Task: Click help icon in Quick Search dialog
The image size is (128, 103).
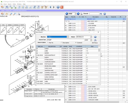Action: [95, 37]
